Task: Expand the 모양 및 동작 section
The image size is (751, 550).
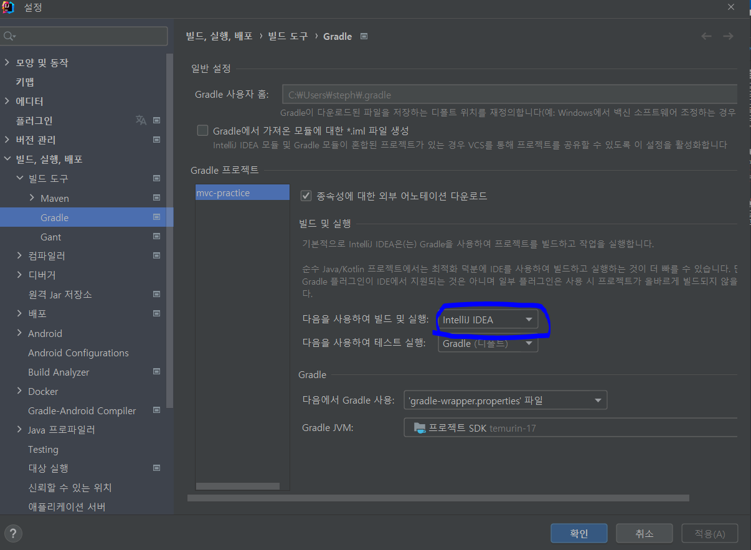Action: click(x=7, y=62)
